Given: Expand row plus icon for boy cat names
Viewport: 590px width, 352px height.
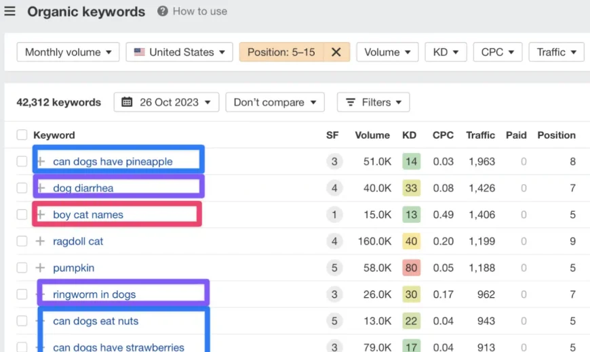Looking at the screenshot, I should 41,215.
